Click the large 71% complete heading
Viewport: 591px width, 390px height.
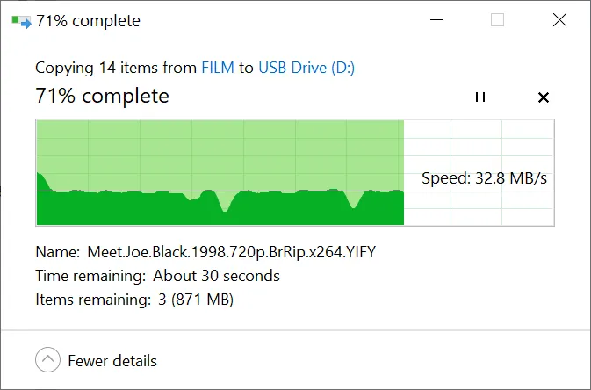click(x=102, y=96)
